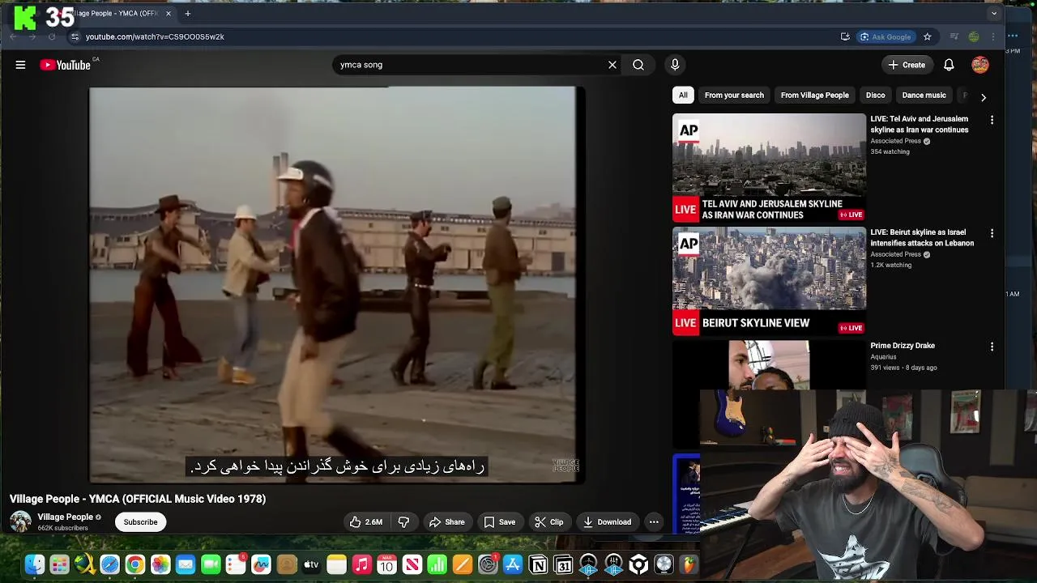Select Disco filter chip
This screenshot has width=1037, height=583.
[x=875, y=96]
